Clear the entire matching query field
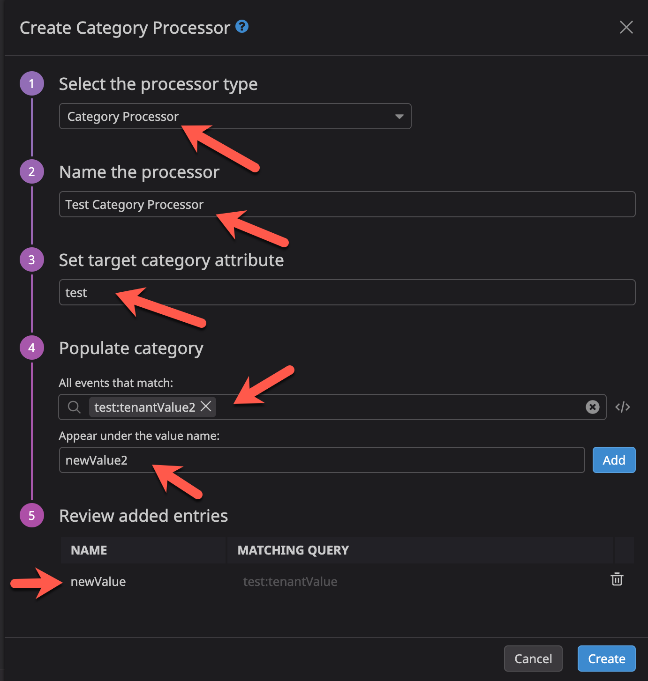 (x=593, y=407)
